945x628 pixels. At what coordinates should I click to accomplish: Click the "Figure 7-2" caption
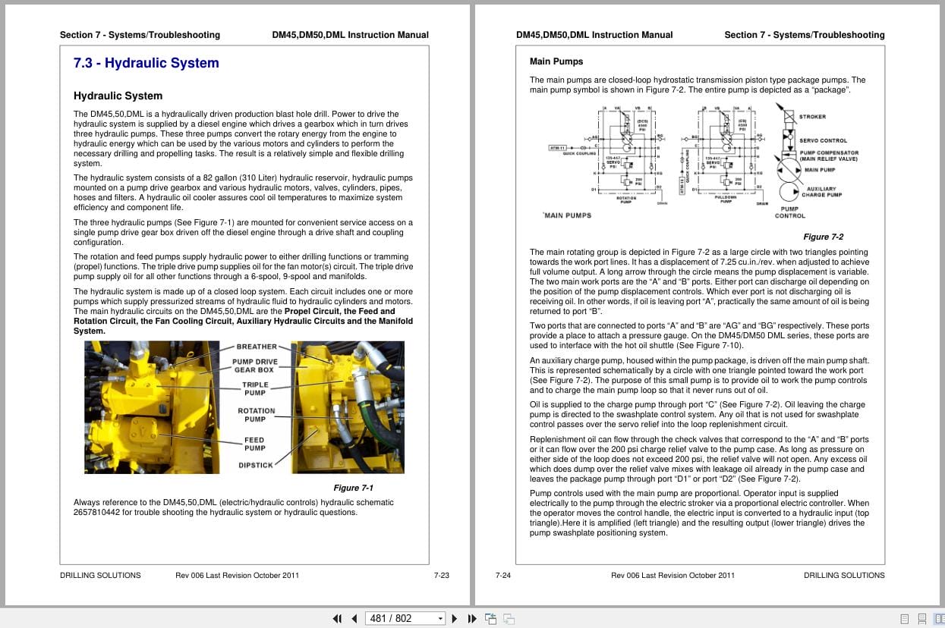pyautogui.click(x=823, y=237)
